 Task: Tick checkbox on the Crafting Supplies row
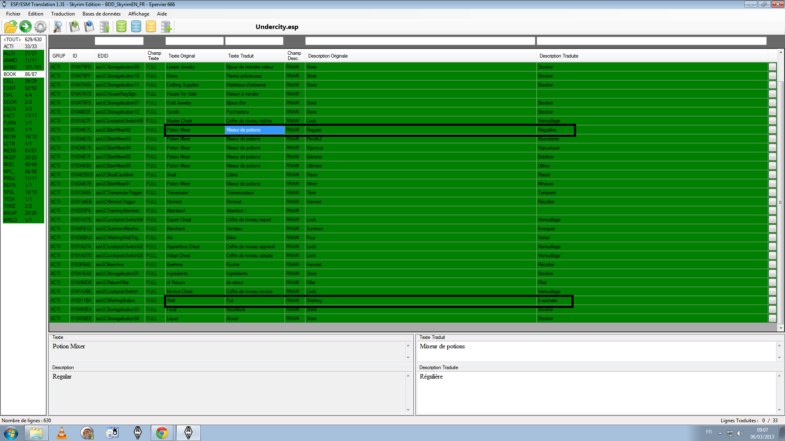pos(772,85)
